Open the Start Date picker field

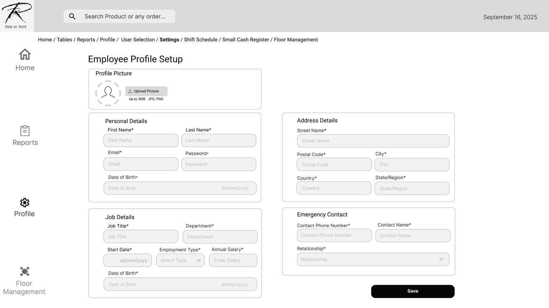(x=128, y=260)
